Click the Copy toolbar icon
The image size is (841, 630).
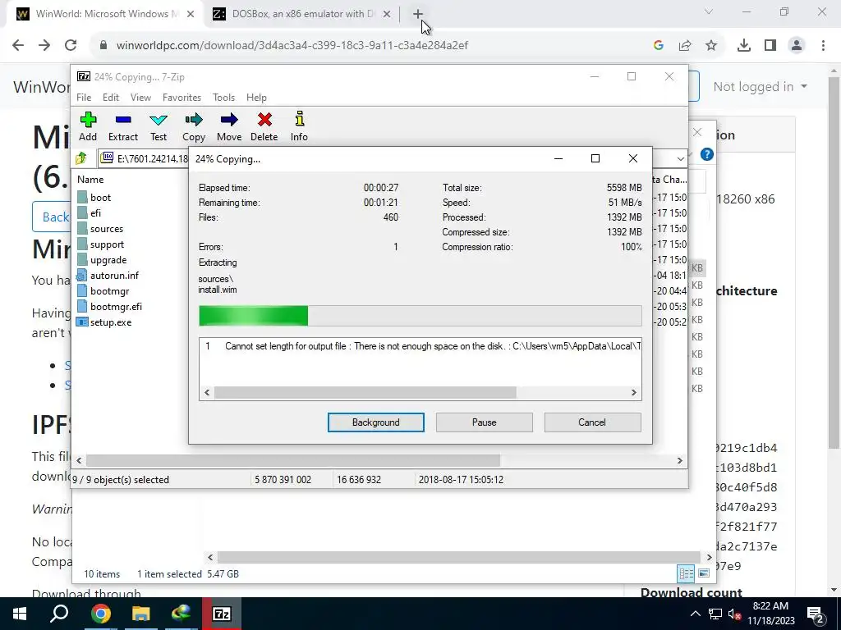click(194, 127)
